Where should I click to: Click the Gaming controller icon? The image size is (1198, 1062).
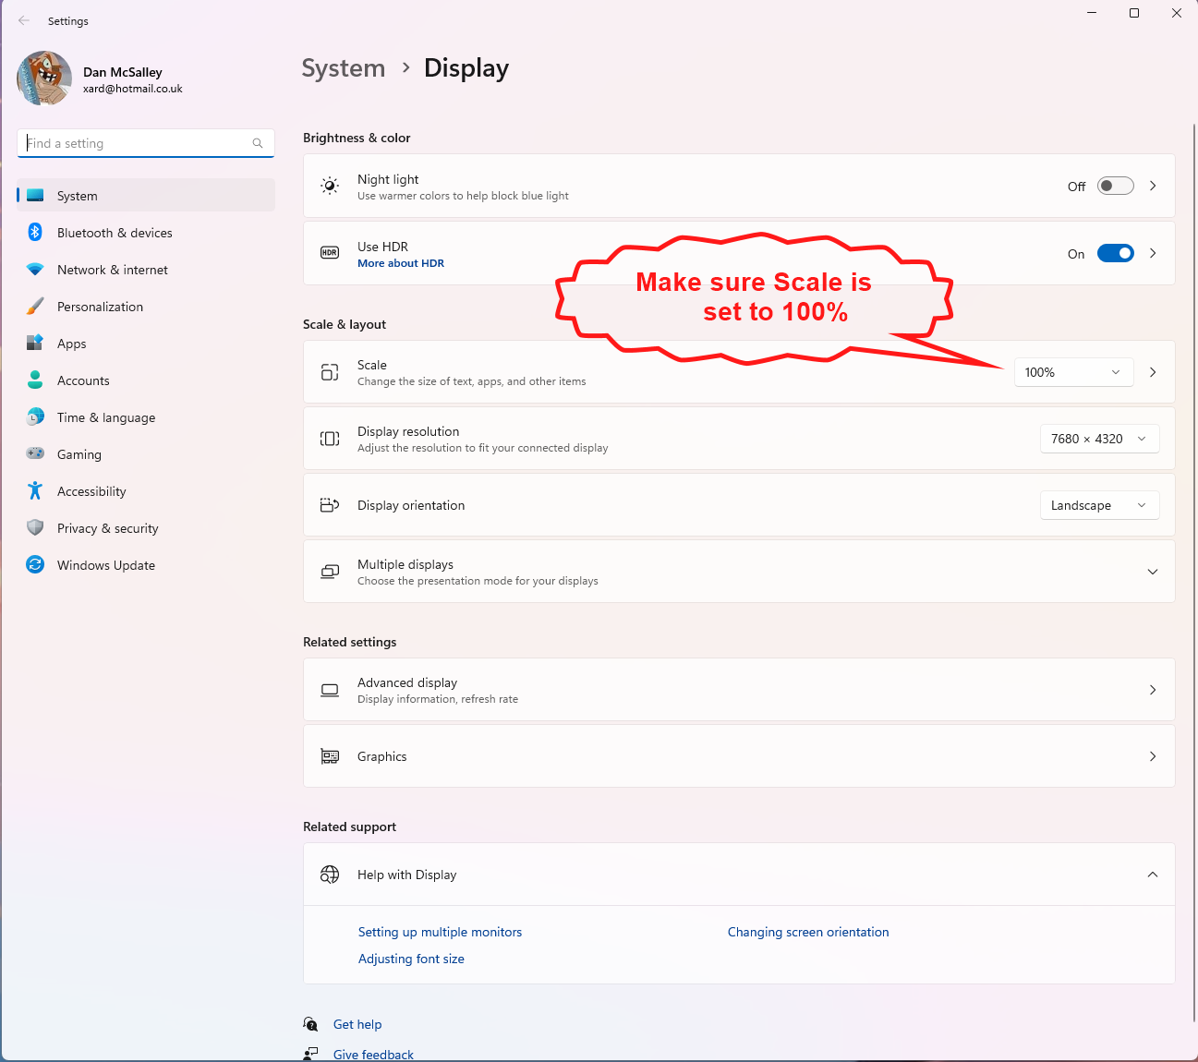click(x=35, y=454)
